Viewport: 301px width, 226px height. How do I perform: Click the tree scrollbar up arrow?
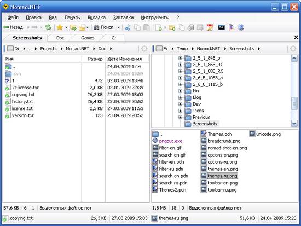click(x=294, y=58)
